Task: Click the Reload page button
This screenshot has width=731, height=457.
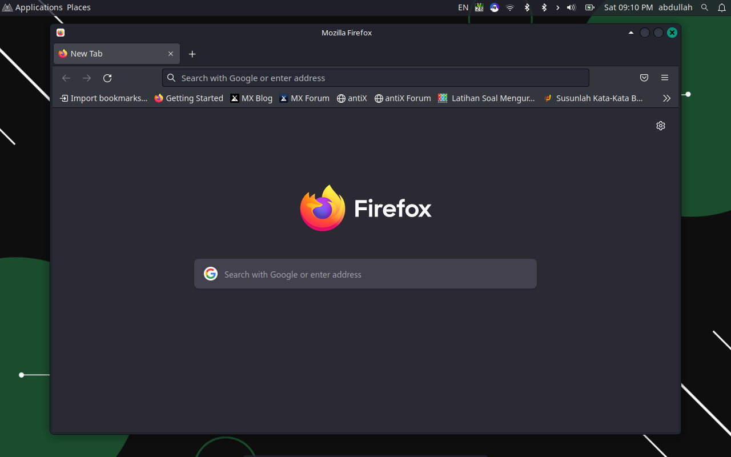Action: [x=107, y=78]
